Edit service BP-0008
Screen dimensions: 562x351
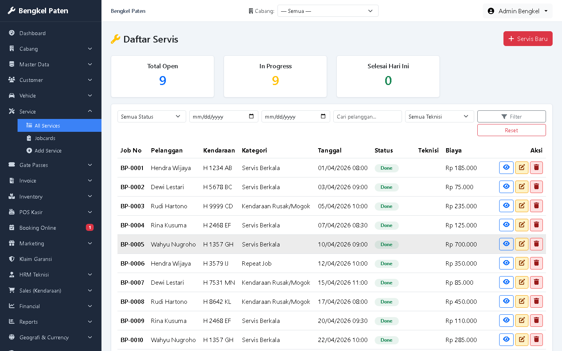click(x=522, y=301)
